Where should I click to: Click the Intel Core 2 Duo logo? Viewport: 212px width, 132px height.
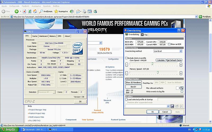(77, 48)
